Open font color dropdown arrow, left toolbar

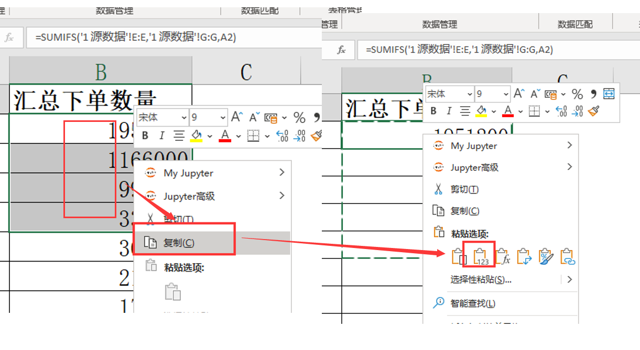(x=238, y=137)
